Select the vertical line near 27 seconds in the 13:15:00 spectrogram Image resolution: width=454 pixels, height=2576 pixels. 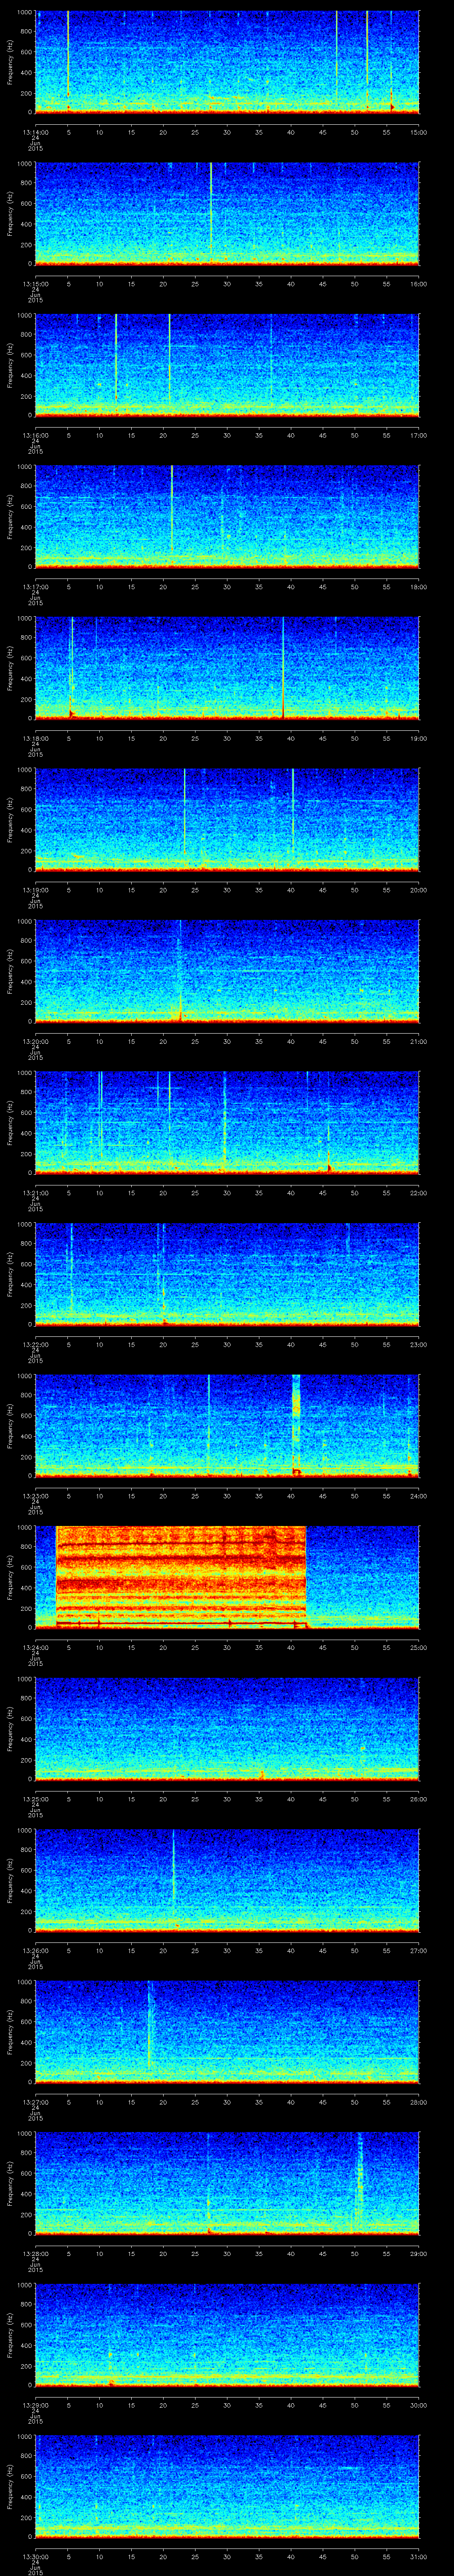pos(211,205)
